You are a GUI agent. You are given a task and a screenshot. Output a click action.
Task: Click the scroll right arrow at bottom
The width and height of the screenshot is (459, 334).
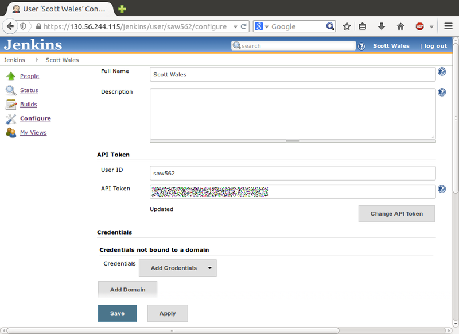(x=449, y=331)
